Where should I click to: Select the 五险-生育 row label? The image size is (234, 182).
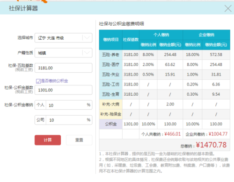coord(110,94)
